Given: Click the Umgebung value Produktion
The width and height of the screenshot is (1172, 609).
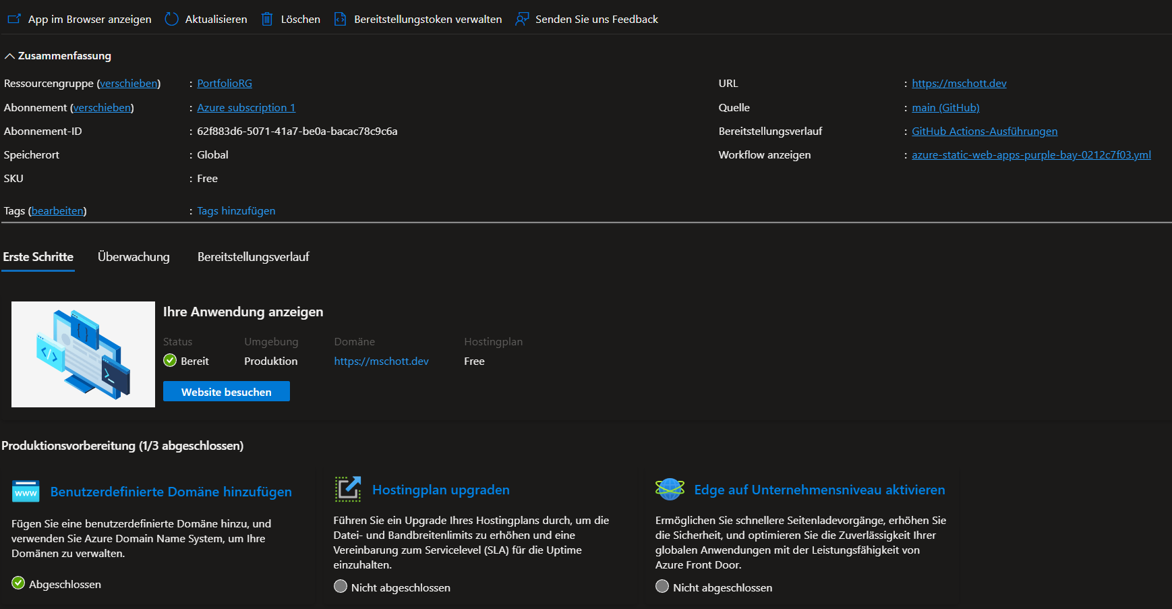Looking at the screenshot, I should pyautogui.click(x=270, y=361).
